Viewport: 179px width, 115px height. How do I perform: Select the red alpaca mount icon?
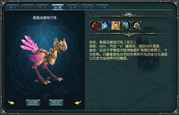click(x=95, y=26)
